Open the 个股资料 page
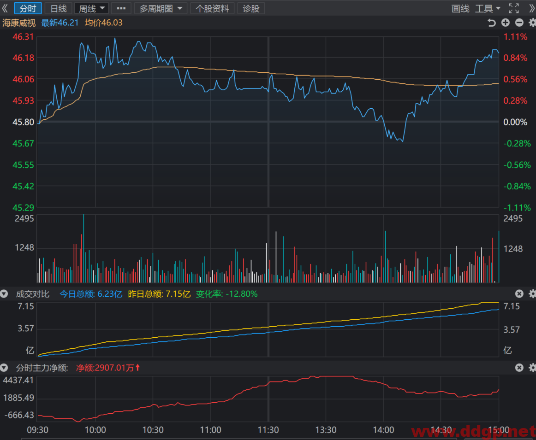This screenshot has height=440, width=536. point(212,8)
